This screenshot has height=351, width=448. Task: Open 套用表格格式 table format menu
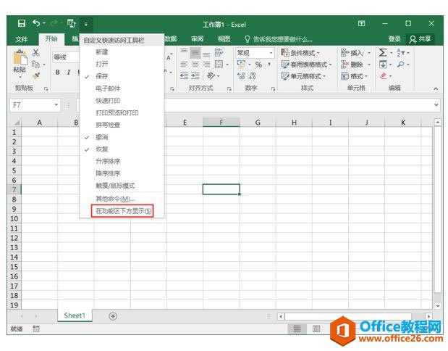(x=306, y=65)
